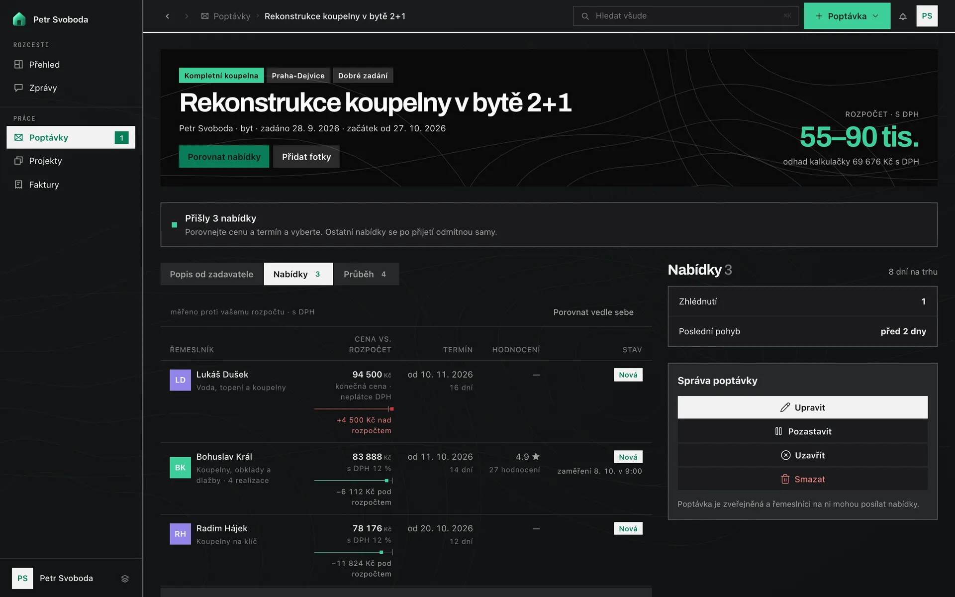
Task: Click the Přišly 3 nabídky notice
Action: pos(549,224)
